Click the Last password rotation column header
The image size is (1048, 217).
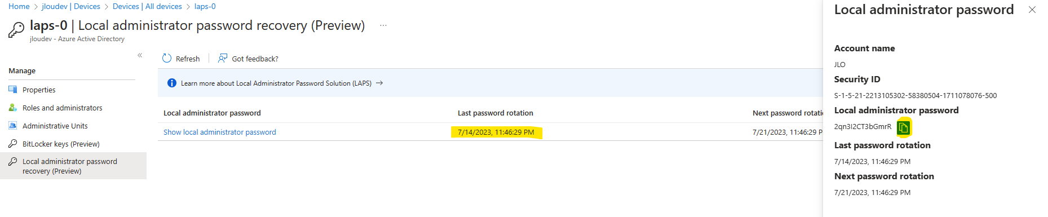coord(496,113)
